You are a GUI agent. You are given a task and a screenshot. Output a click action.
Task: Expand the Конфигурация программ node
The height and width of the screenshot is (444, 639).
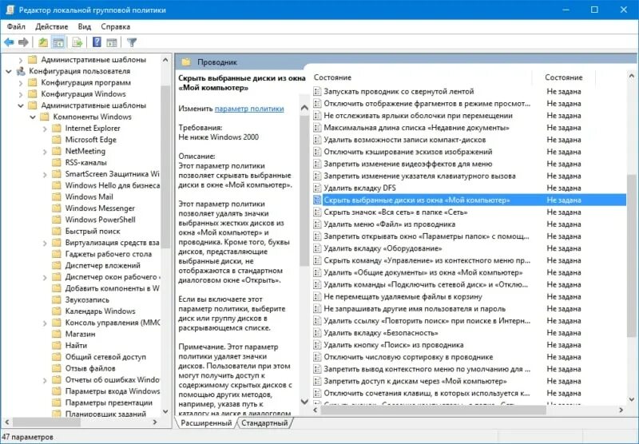pyautogui.click(x=21, y=83)
